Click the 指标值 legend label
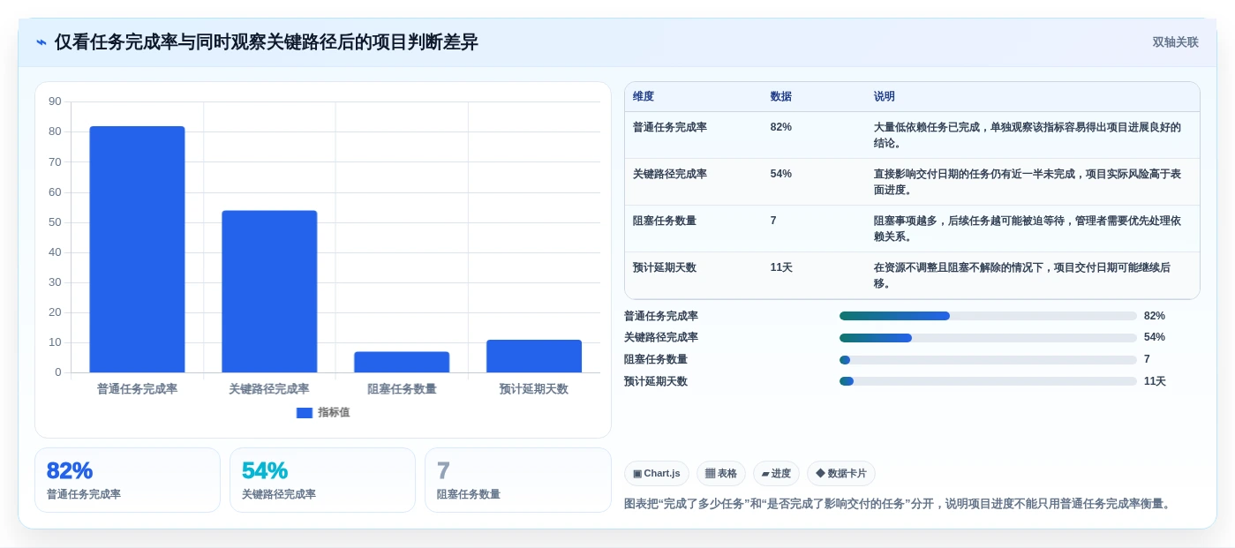 click(x=334, y=412)
